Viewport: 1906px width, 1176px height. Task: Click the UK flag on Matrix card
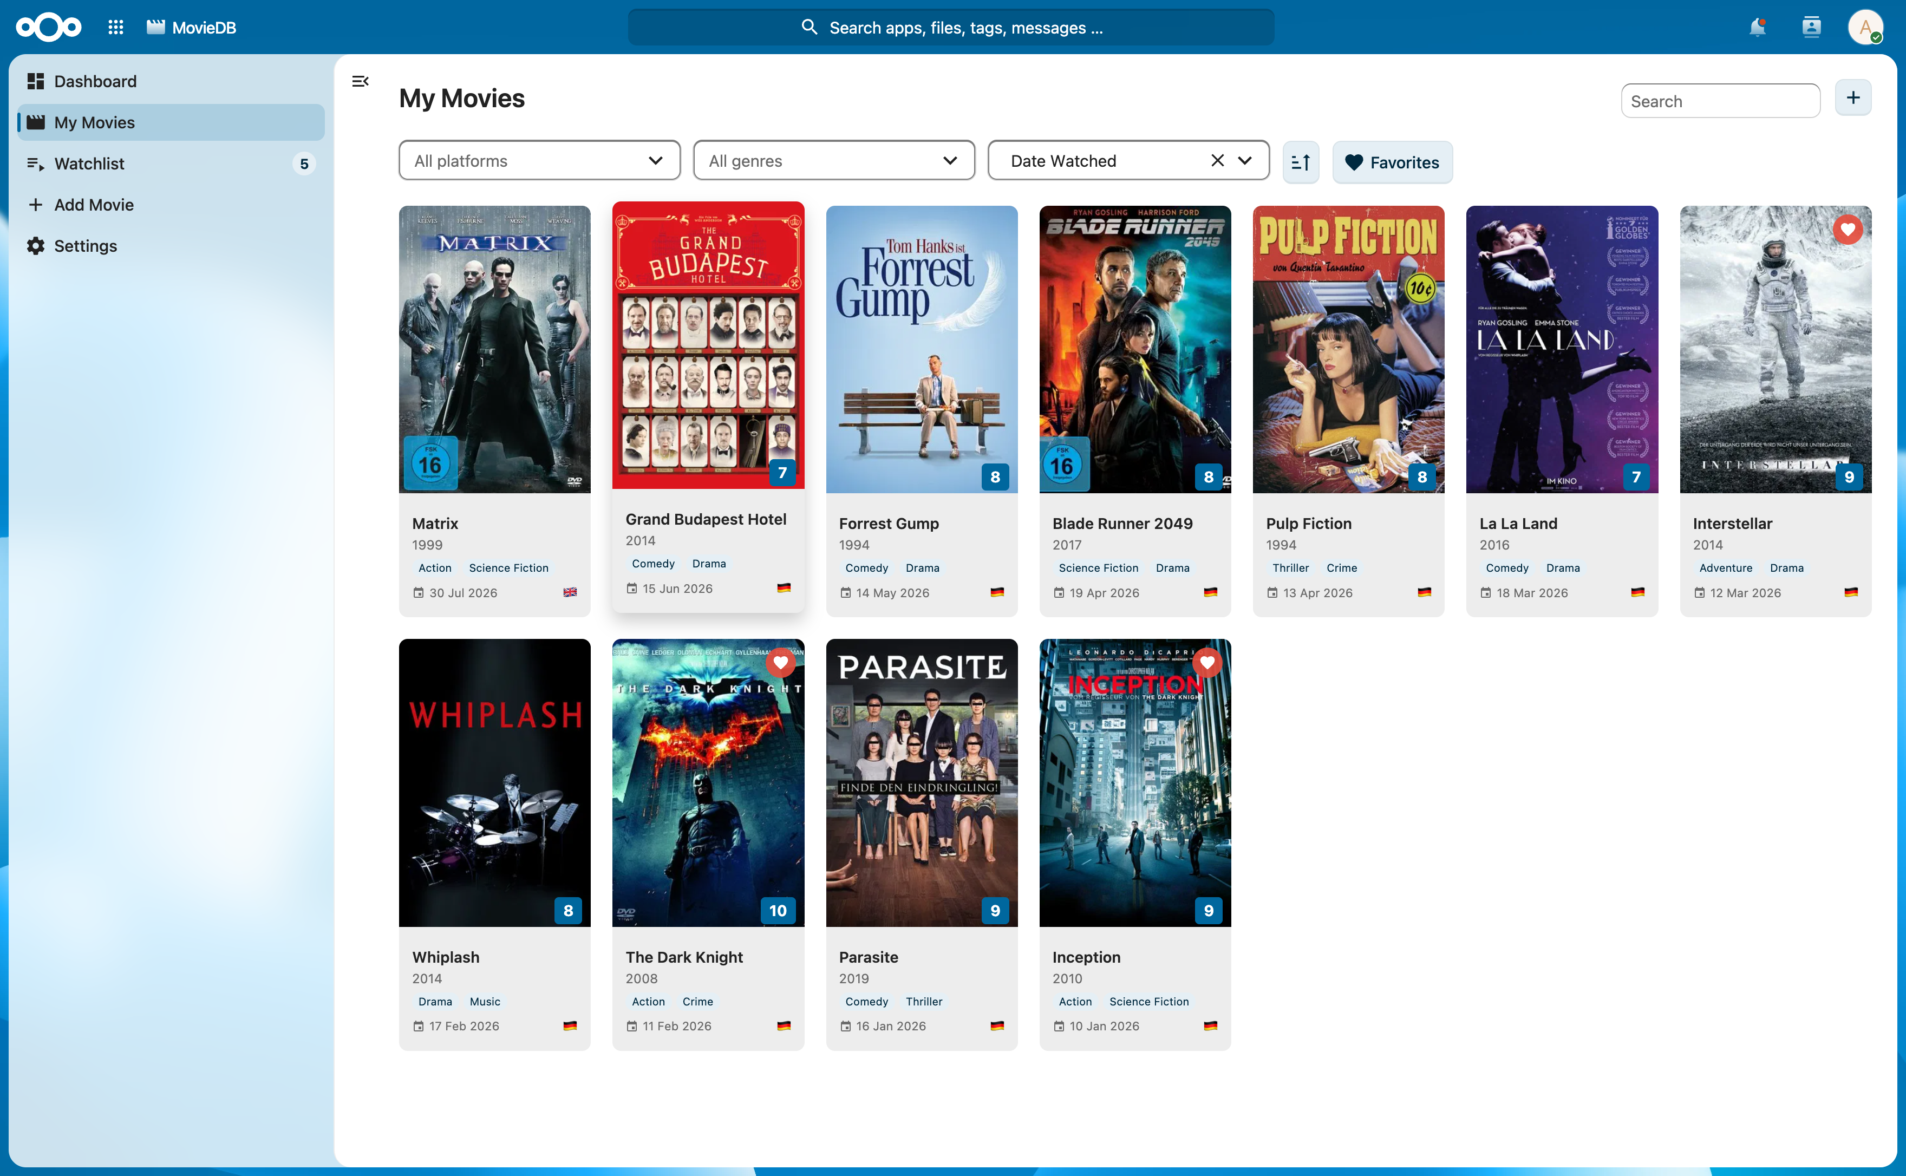[x=570, y=592]
